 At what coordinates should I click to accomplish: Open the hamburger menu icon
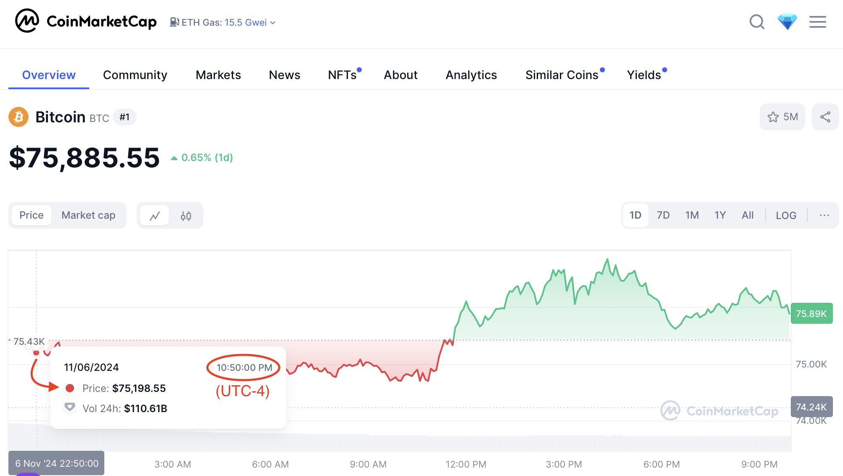coord(817,22)
